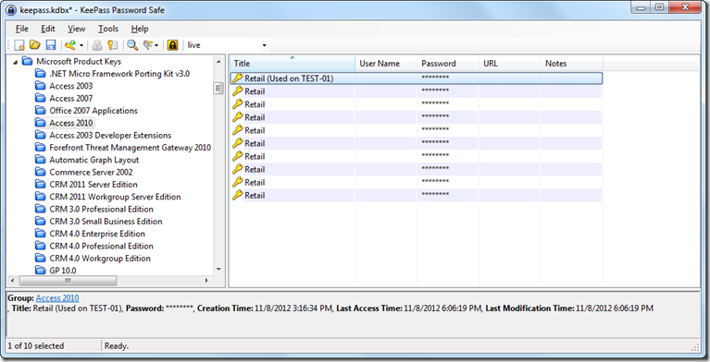
Task: Click the '1 of 10 selected' status text
Action: 36,345
